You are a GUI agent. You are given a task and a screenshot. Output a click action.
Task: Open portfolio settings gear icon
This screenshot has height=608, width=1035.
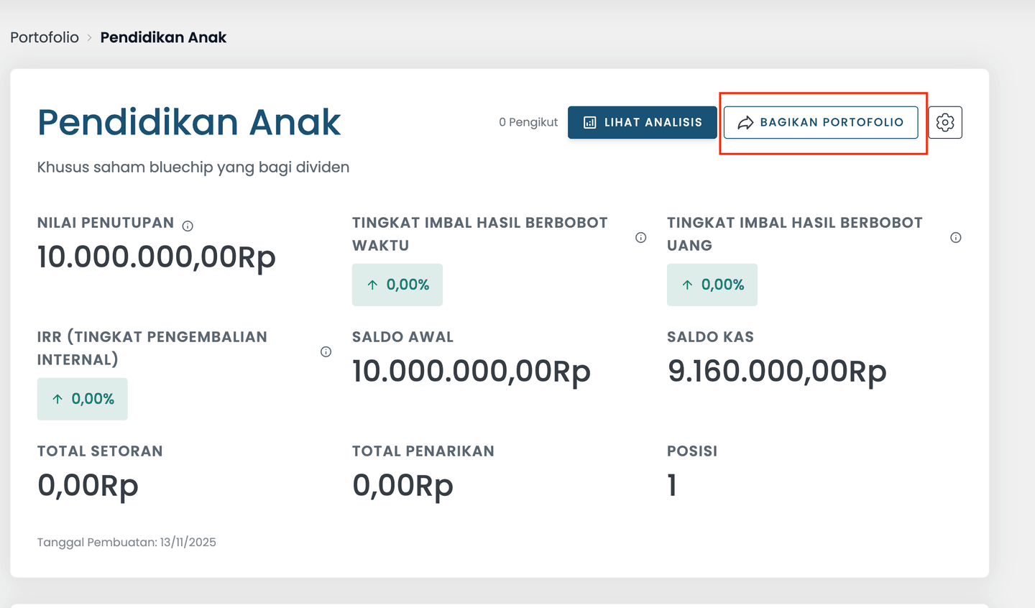[x=945, y=123]
